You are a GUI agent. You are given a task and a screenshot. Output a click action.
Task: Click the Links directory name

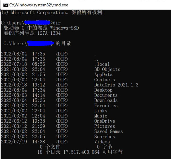pyautogui.click(x=101, y=111)
